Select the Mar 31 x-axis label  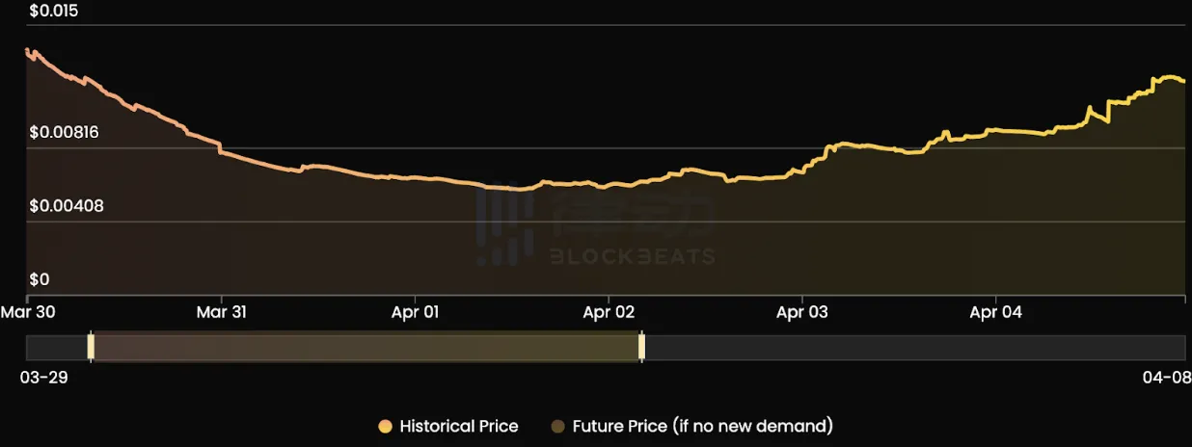coord(224,312)
